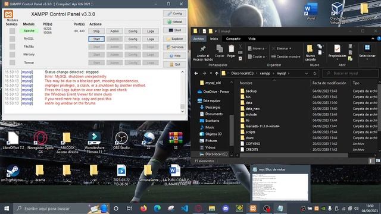Viewport: 381px width, 214px height.
Task: Open recent locations dropdown near nav arrows
Action: pos(211,73)
